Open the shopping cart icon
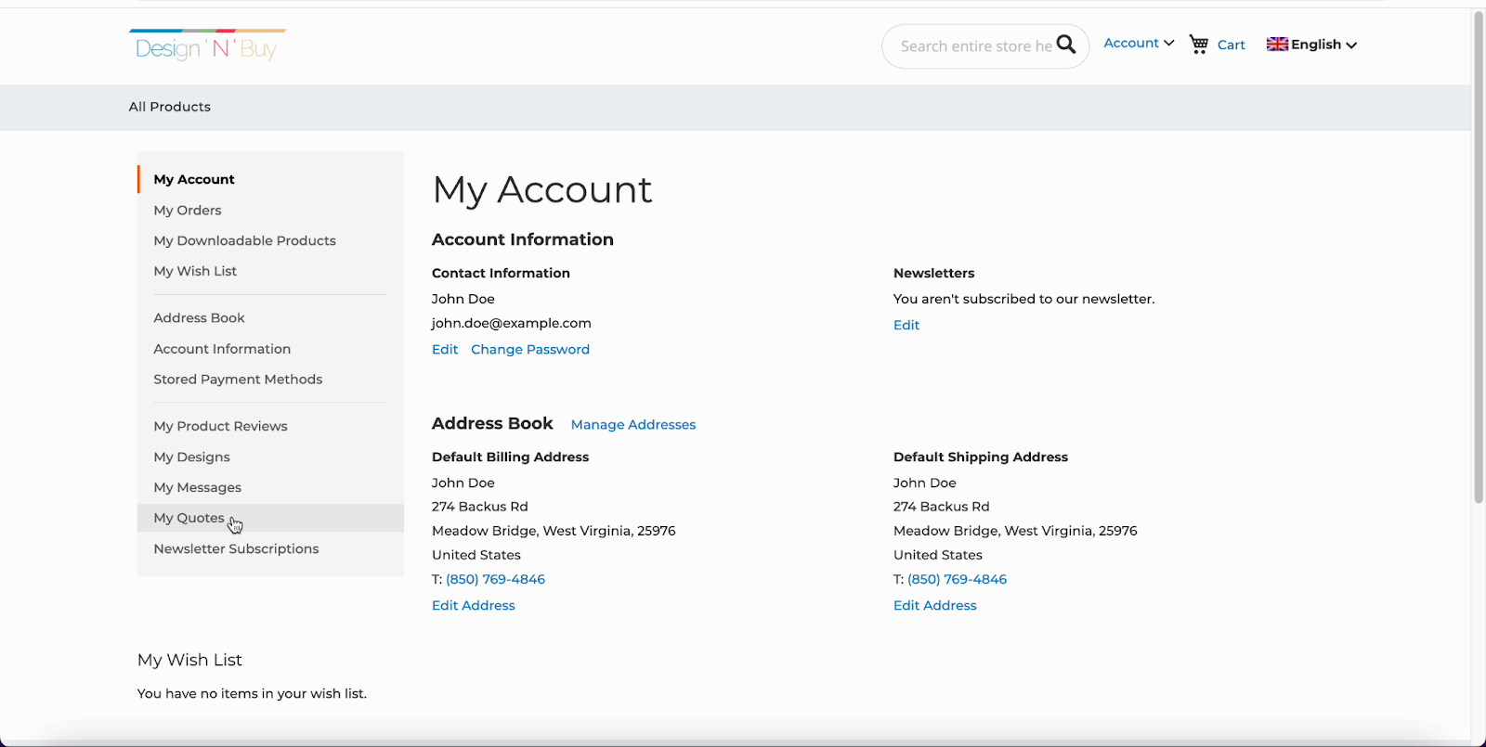 1199,45
